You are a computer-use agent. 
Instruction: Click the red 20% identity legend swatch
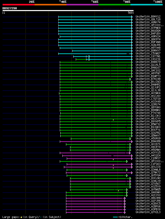tap(19, 5)
